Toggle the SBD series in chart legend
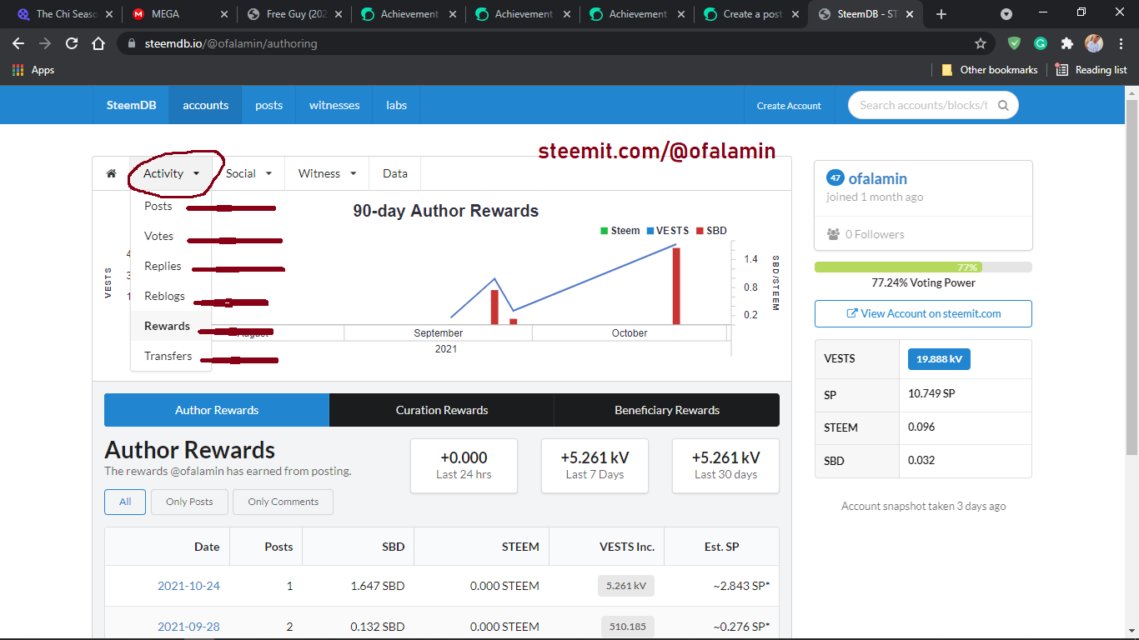The image size is (1139, 640). (x=711, y=231)
